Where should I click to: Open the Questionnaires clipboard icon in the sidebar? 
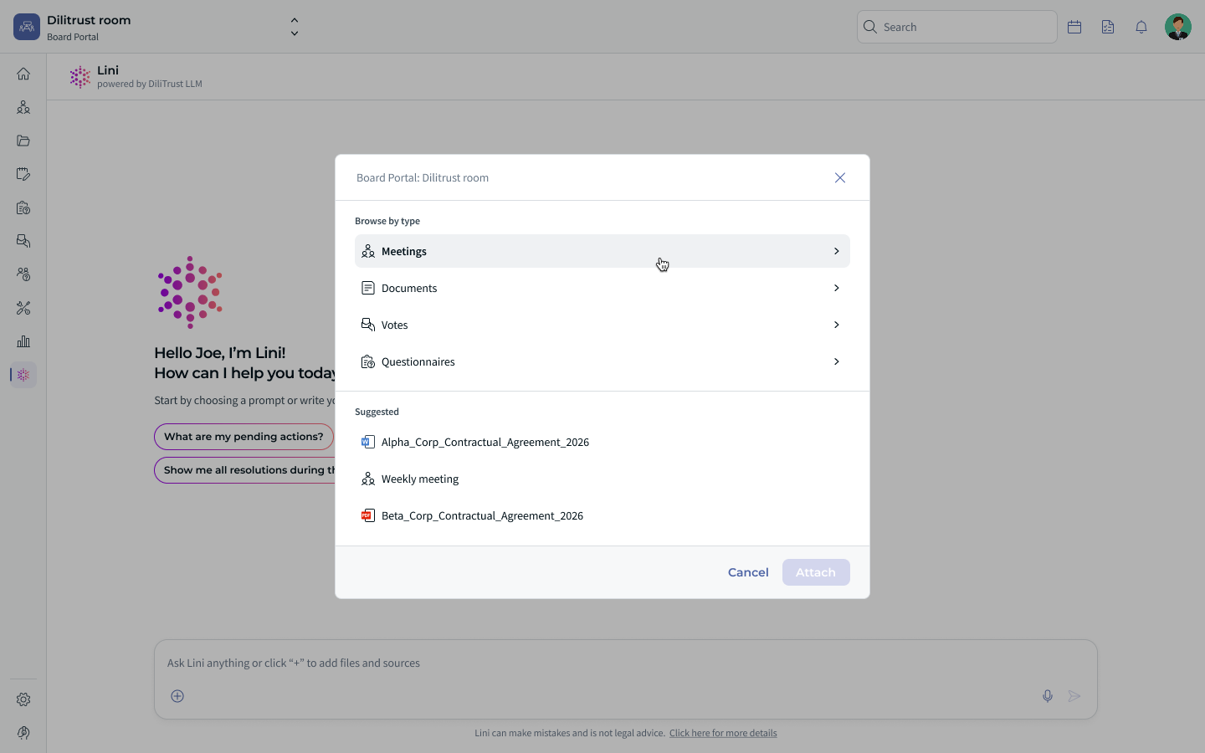pyautogui.click(x=23, y=207)
